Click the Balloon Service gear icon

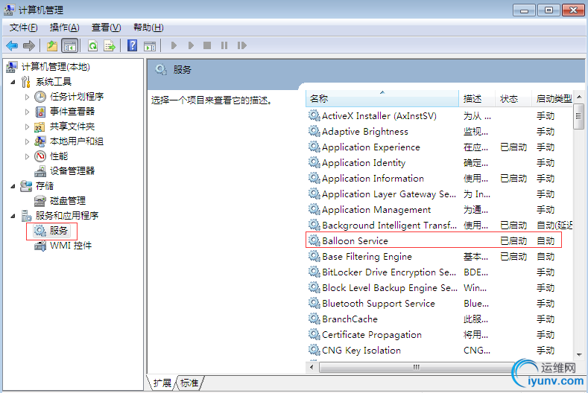(x=314, y=240)
